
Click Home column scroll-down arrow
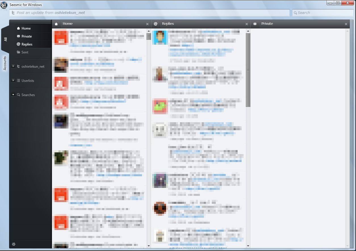[x=149, y=246]
